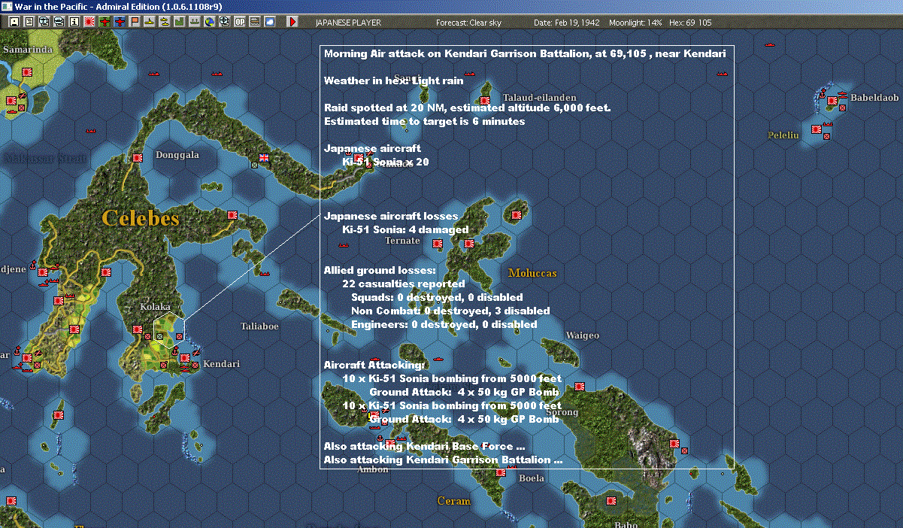The width and height of the screenshot is (903, 528).
Task: Click the first toolbar icon with white square
Action: tap(14, 22)
